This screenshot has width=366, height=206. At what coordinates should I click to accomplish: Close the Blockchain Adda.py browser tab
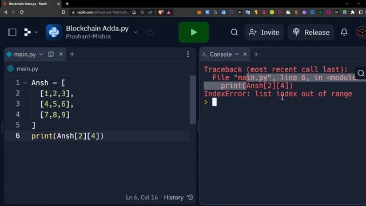(58, 4)
